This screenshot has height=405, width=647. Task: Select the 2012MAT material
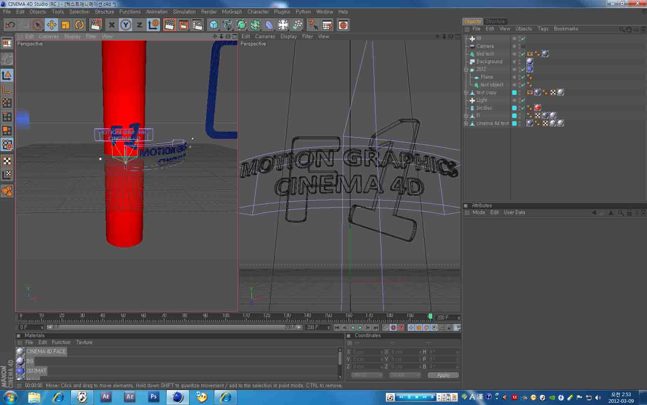tap(36, 371)
